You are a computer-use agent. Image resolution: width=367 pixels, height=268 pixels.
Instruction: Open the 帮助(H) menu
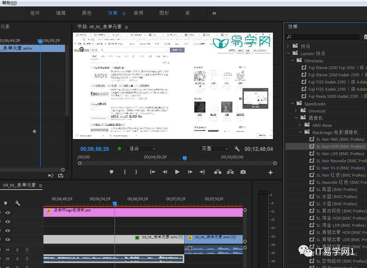(9, 3)
